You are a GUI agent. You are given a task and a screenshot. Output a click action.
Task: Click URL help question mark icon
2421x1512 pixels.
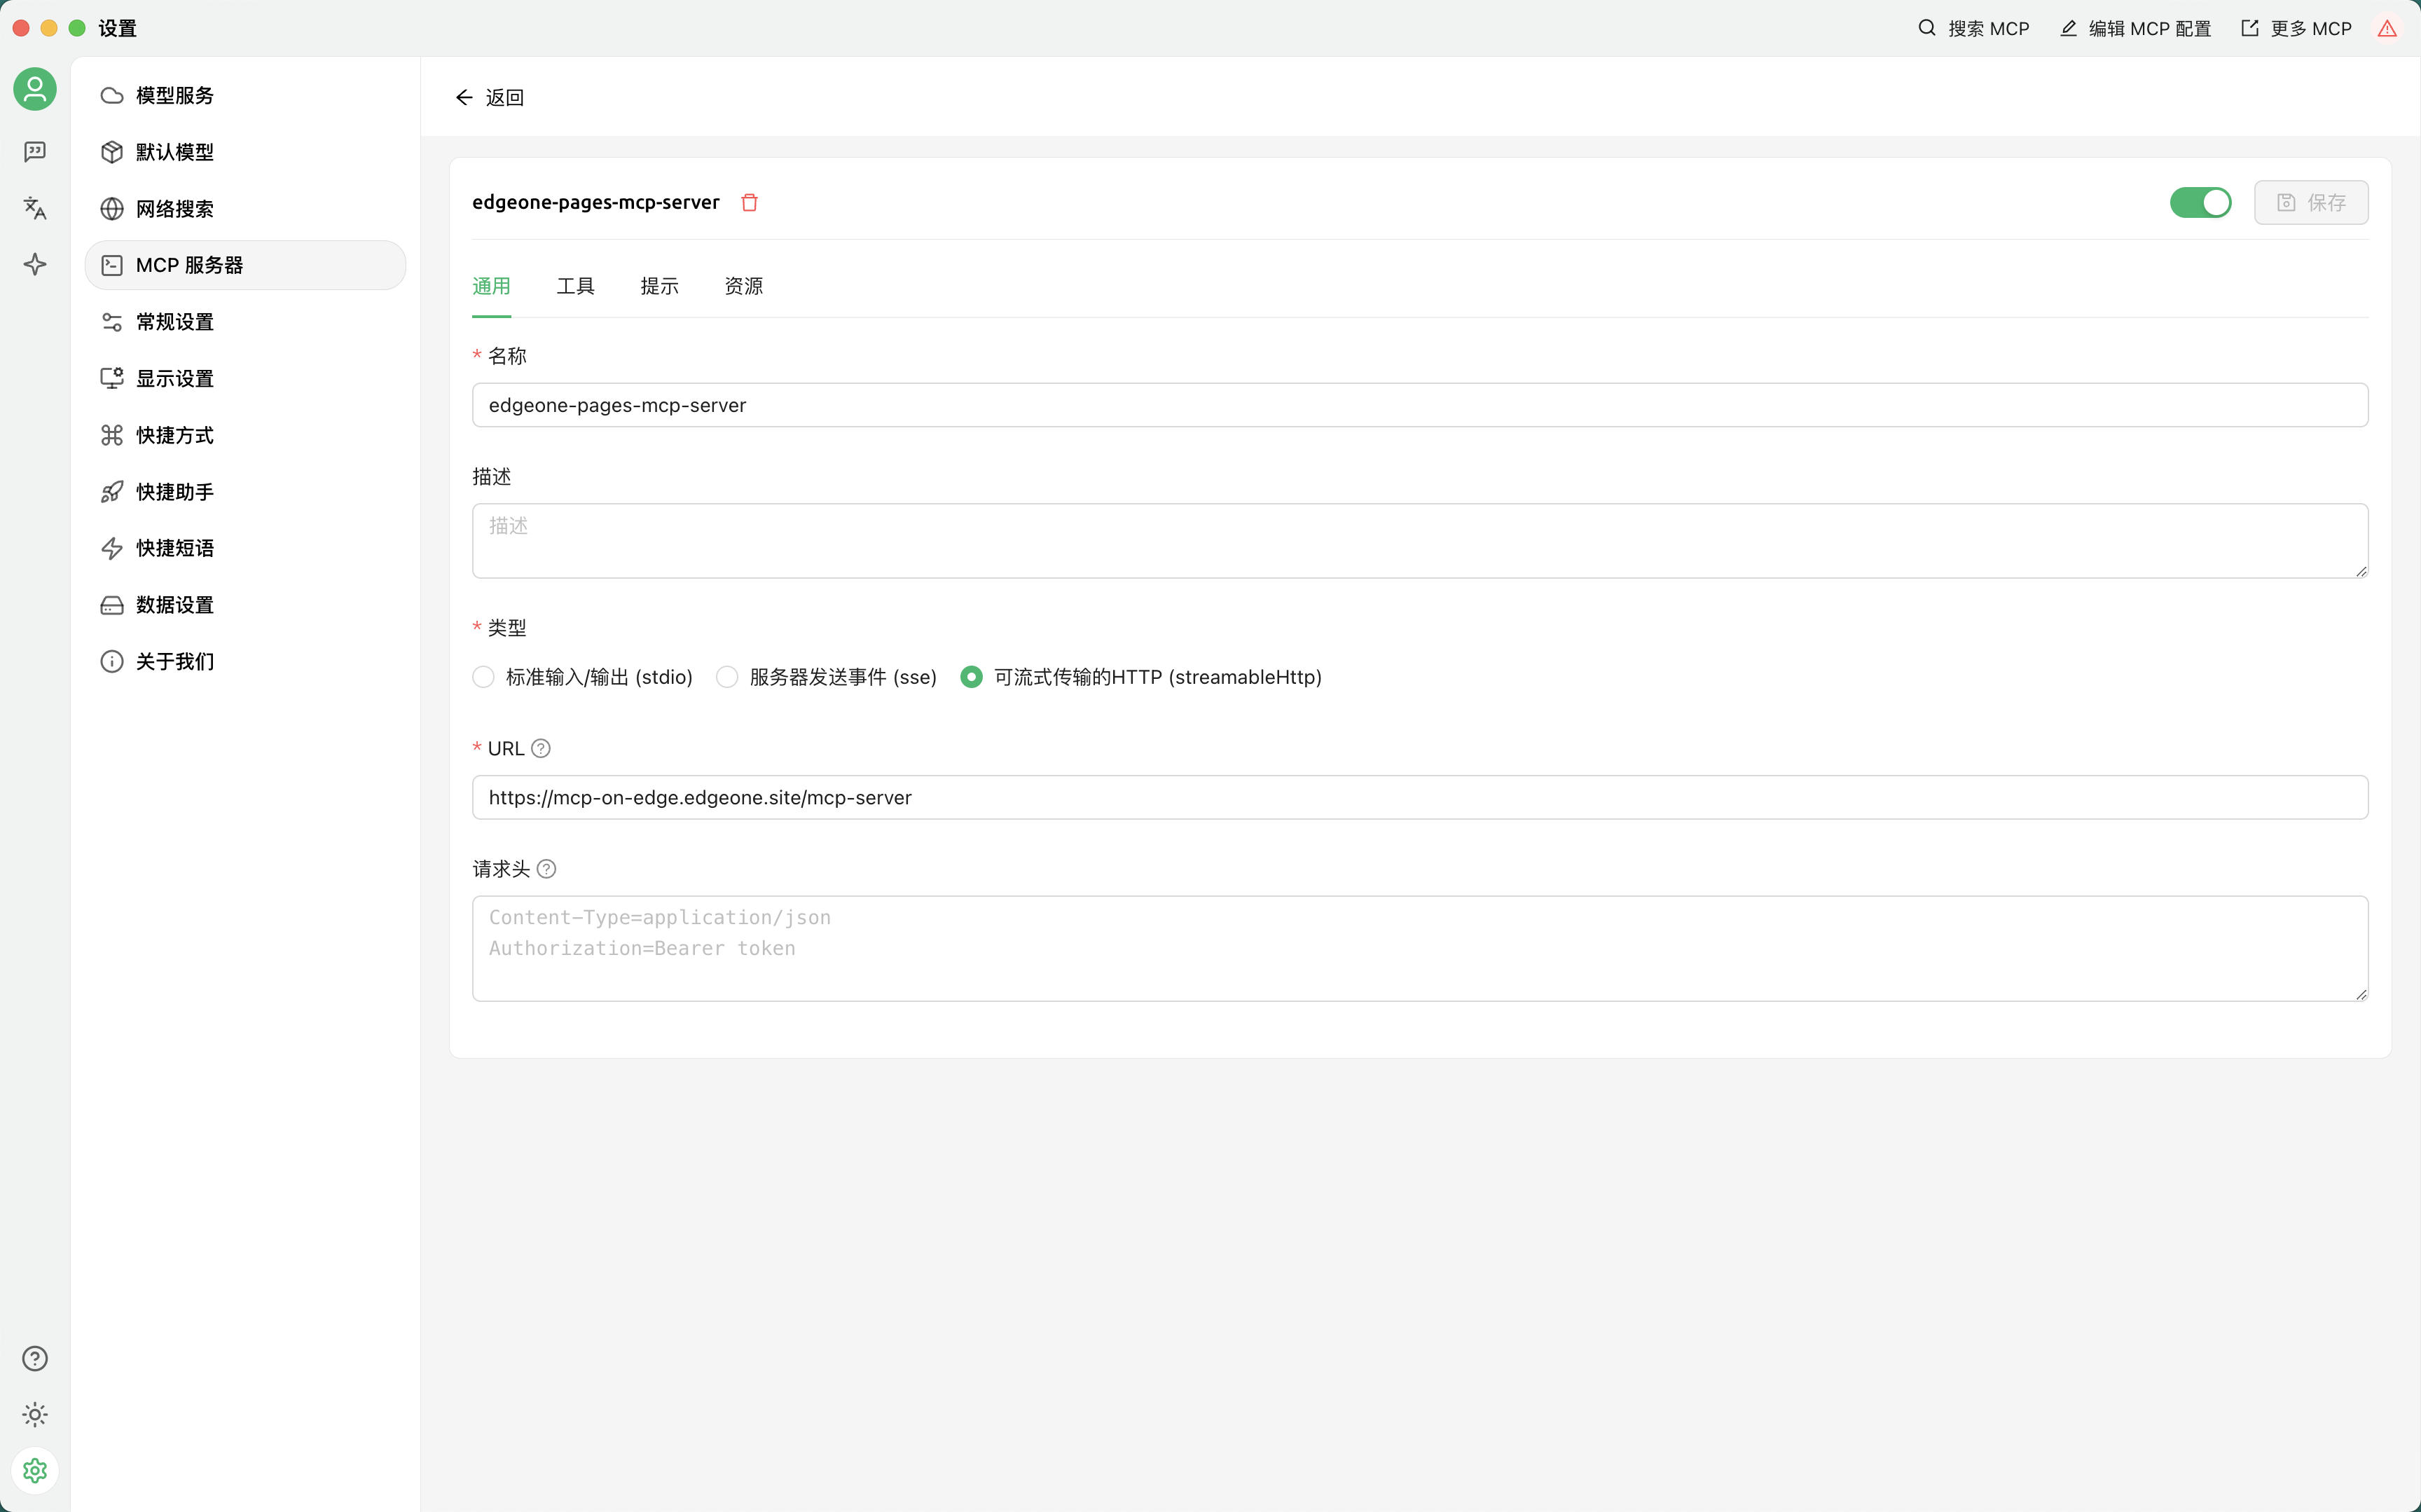coord(541,748)
